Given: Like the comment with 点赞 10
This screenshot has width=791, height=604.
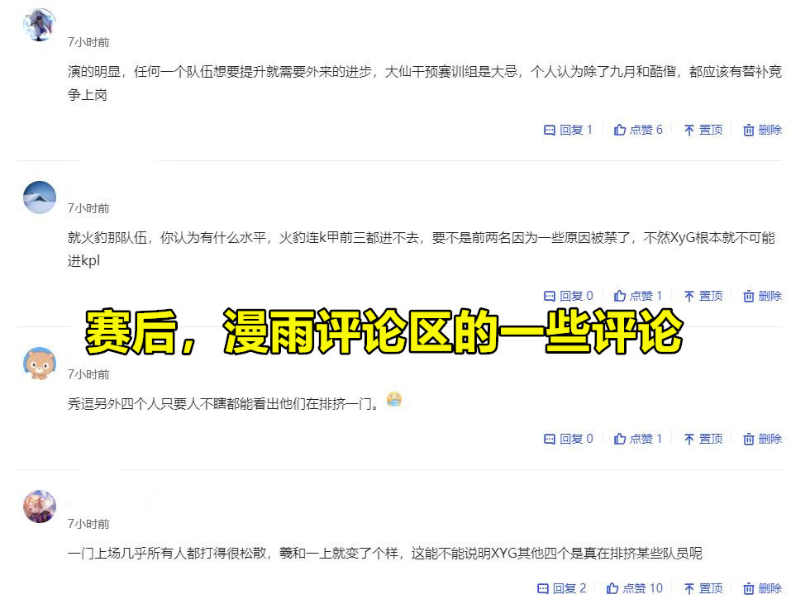Looking at the screenshot, I should click(634, 588).
